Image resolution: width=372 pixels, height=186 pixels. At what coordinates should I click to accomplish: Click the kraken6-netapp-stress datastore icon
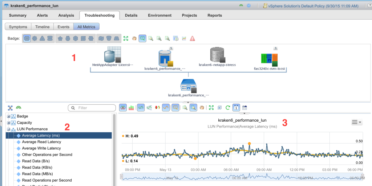(217, 55)
